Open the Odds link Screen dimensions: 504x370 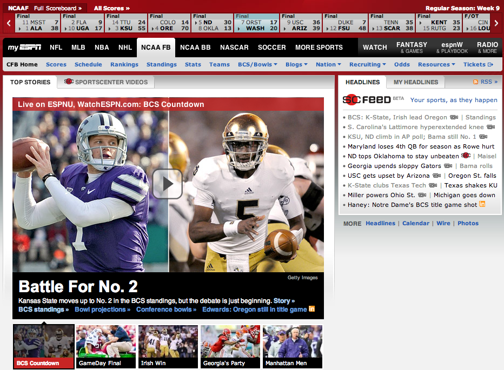tap(402, 65)
